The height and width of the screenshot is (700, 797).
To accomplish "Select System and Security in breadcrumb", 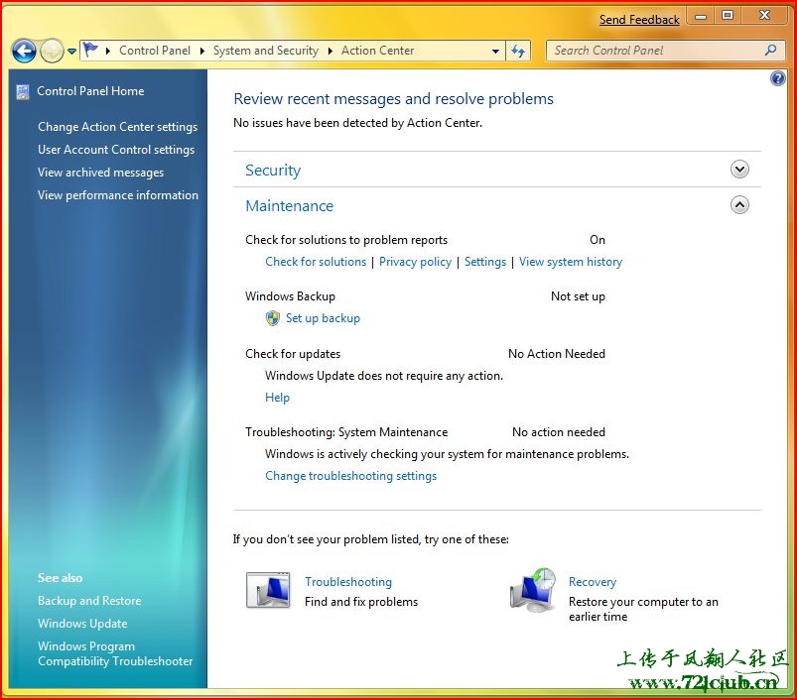I will click(x=266, y=51).
